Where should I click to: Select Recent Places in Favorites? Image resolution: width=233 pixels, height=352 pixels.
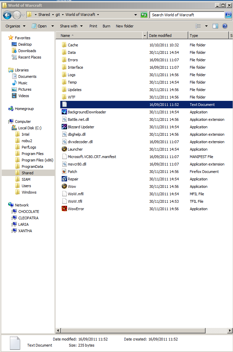click(30, 57)
